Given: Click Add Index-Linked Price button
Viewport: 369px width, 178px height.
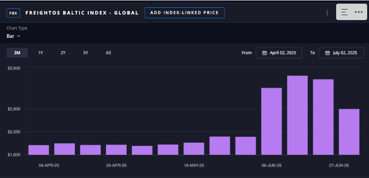Looking at the screenshot, I should (184, 13).
